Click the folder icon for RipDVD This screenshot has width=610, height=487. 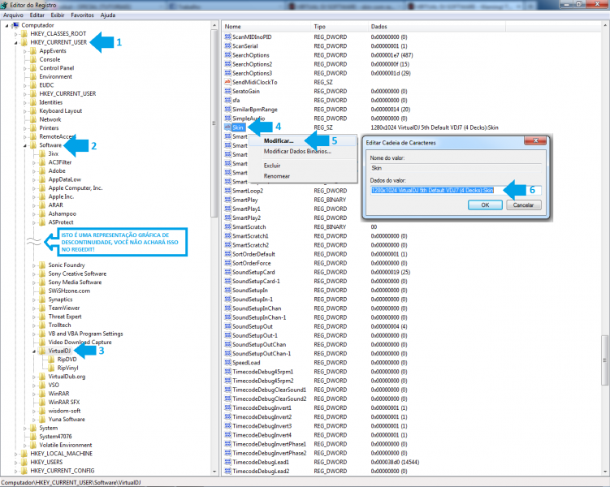click(x=51, y=360)
